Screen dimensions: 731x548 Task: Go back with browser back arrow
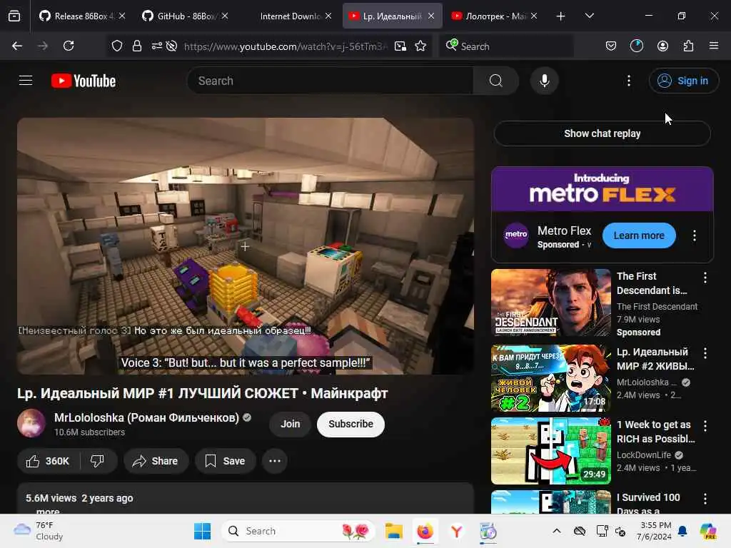17,46
